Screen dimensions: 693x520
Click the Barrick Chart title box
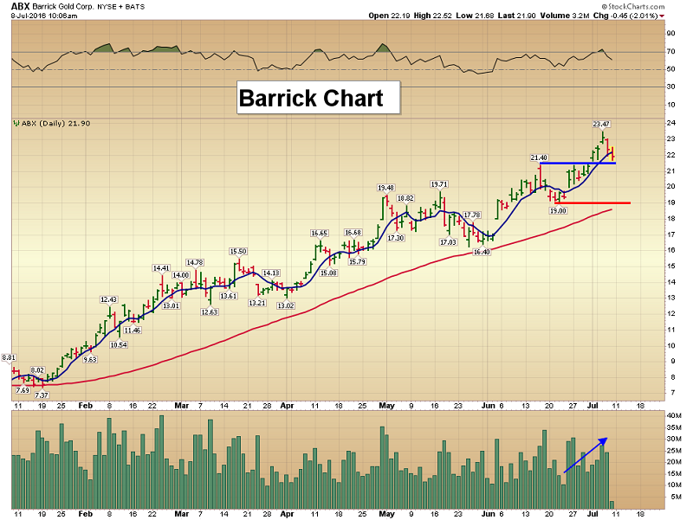click(319, 98)
